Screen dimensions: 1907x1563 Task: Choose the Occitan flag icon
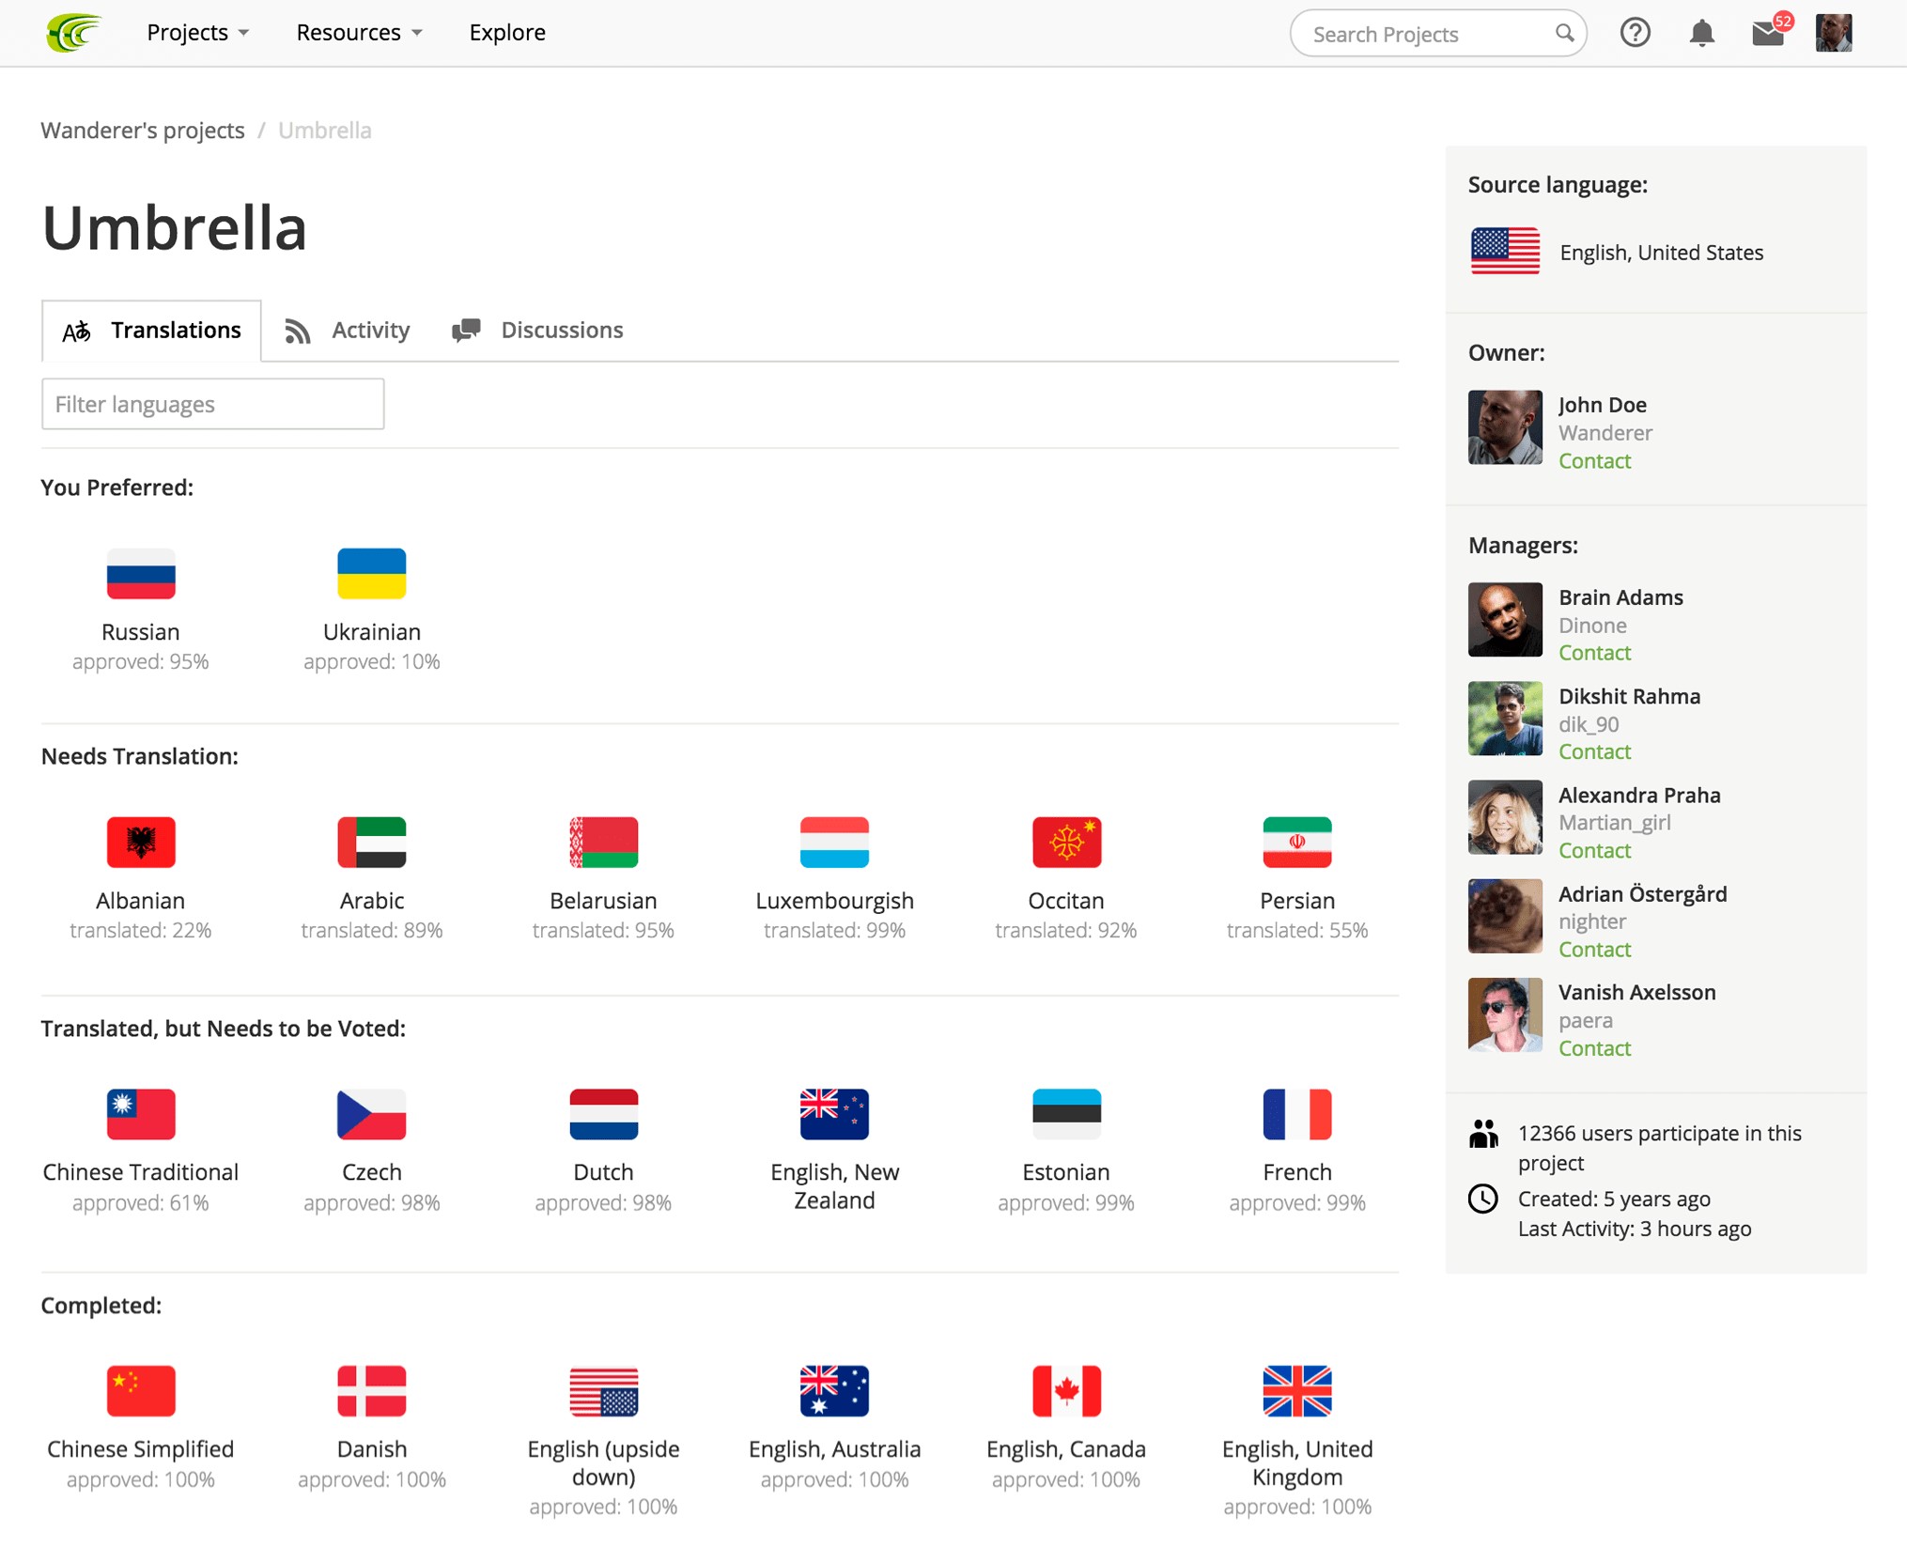point(1065,842)
